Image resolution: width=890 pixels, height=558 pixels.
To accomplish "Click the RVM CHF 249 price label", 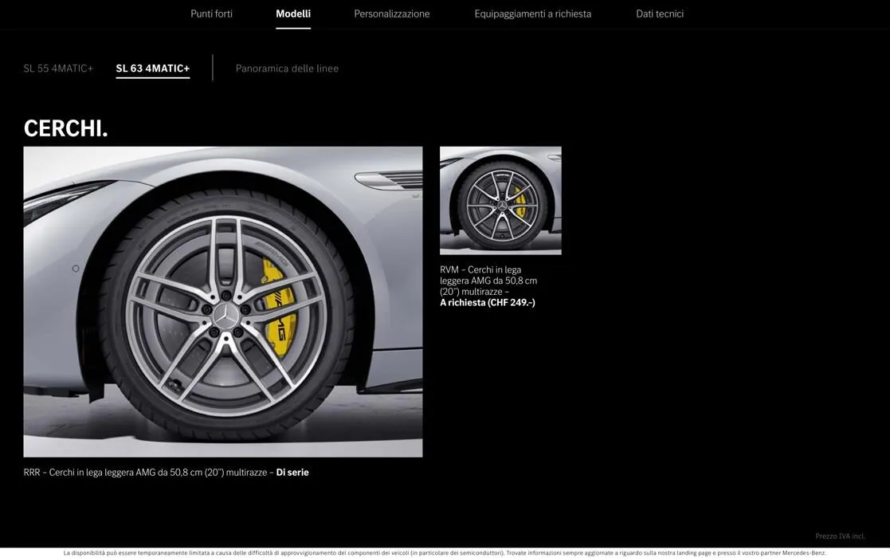I will point(487,301).
